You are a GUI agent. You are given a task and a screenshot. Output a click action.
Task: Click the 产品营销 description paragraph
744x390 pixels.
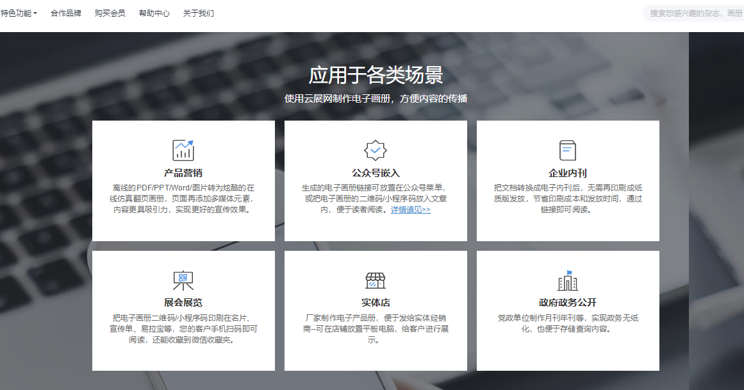point(183,199)
